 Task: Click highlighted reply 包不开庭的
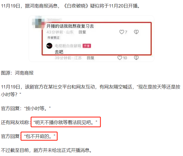tap(39, 136)
